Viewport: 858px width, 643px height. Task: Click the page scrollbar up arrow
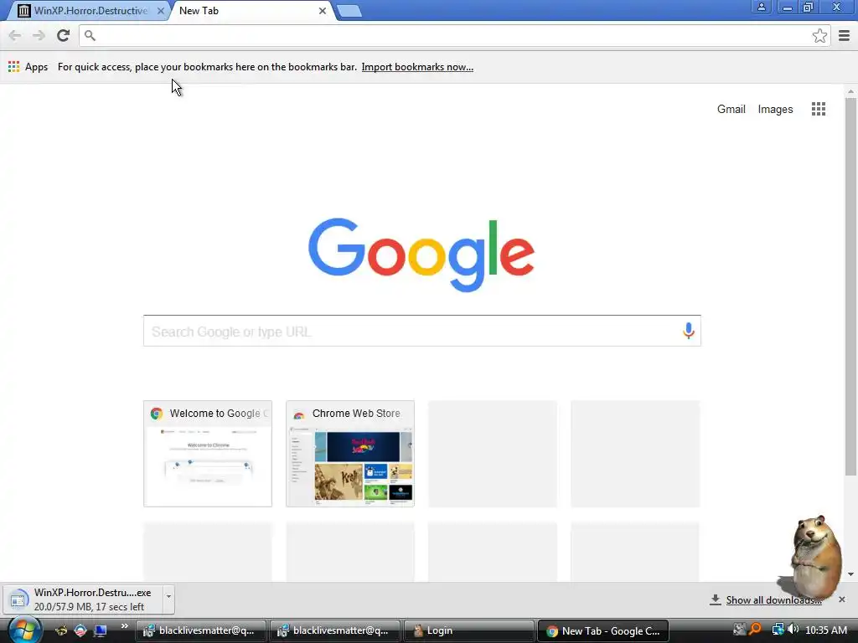click(x=850, y=90)
